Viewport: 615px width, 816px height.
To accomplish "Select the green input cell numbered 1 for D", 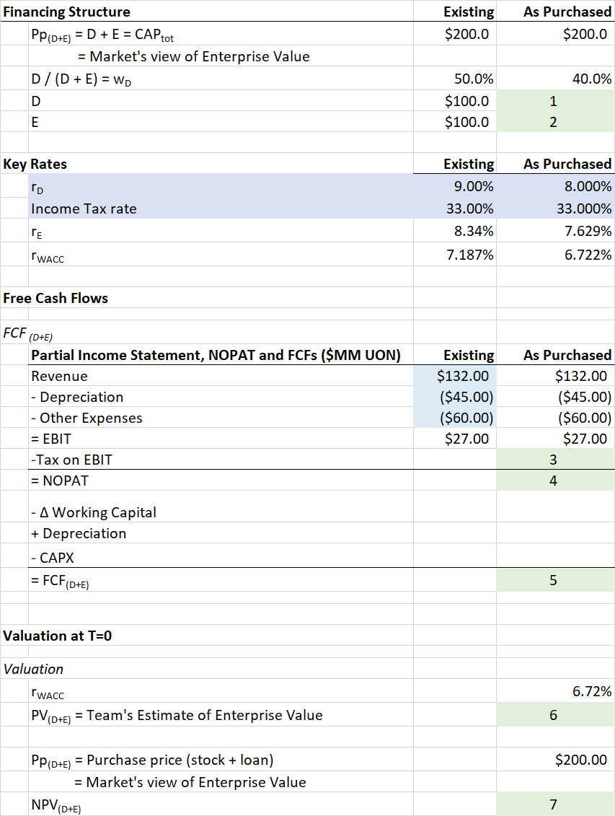I will point(553,101).
